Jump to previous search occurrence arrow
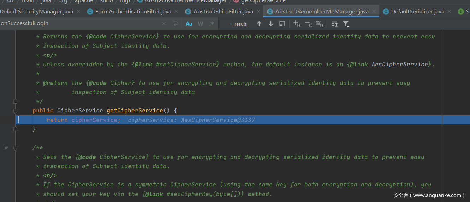Viewport: 470px width, 202px height. click(259, 24)
